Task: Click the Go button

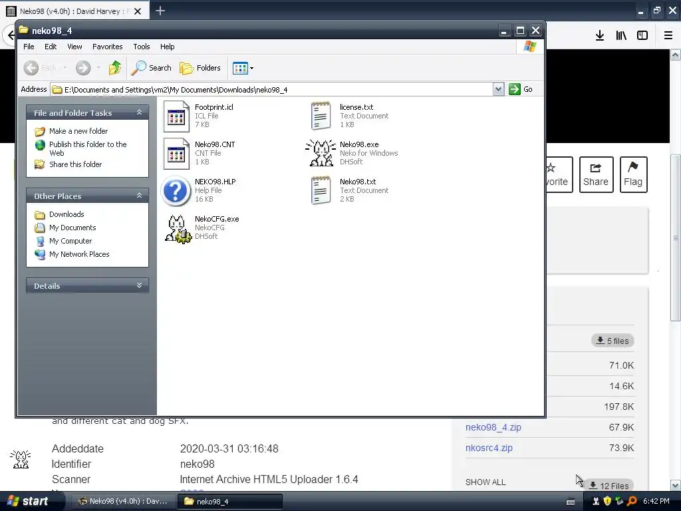Action: click(521, 90)
